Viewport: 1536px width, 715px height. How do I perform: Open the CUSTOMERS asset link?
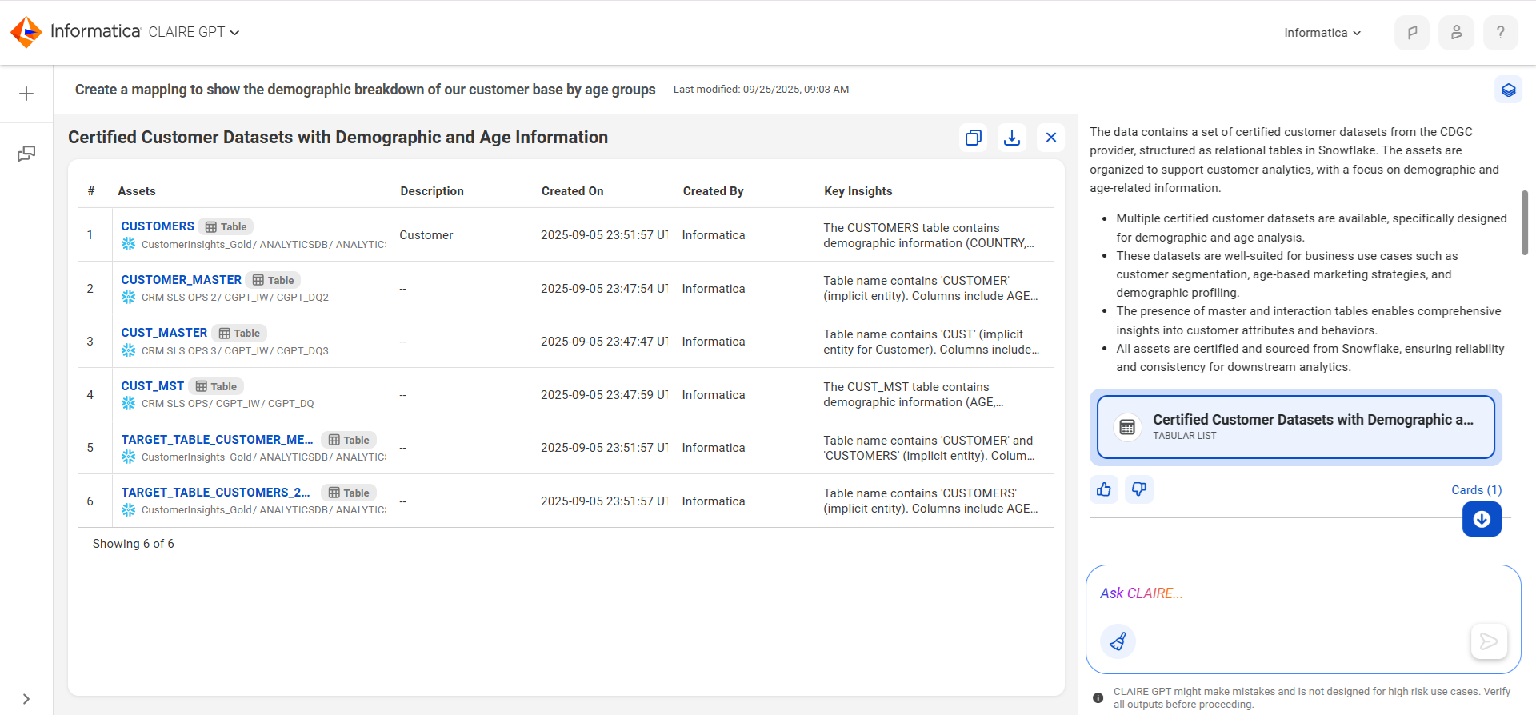coord(158,226)
